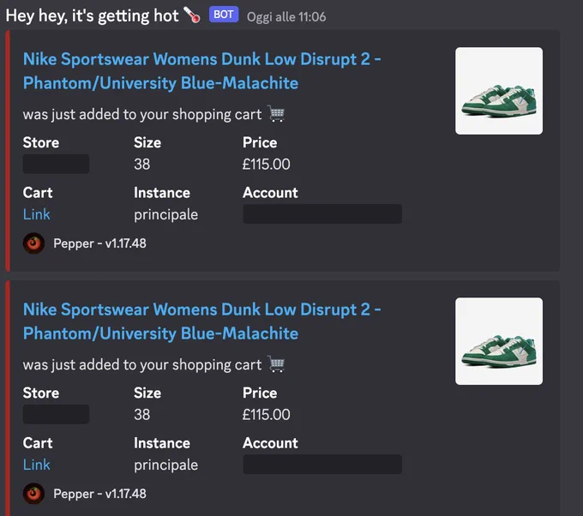
Task: Select the price £115.00 in the second embed
Action: 267,415
